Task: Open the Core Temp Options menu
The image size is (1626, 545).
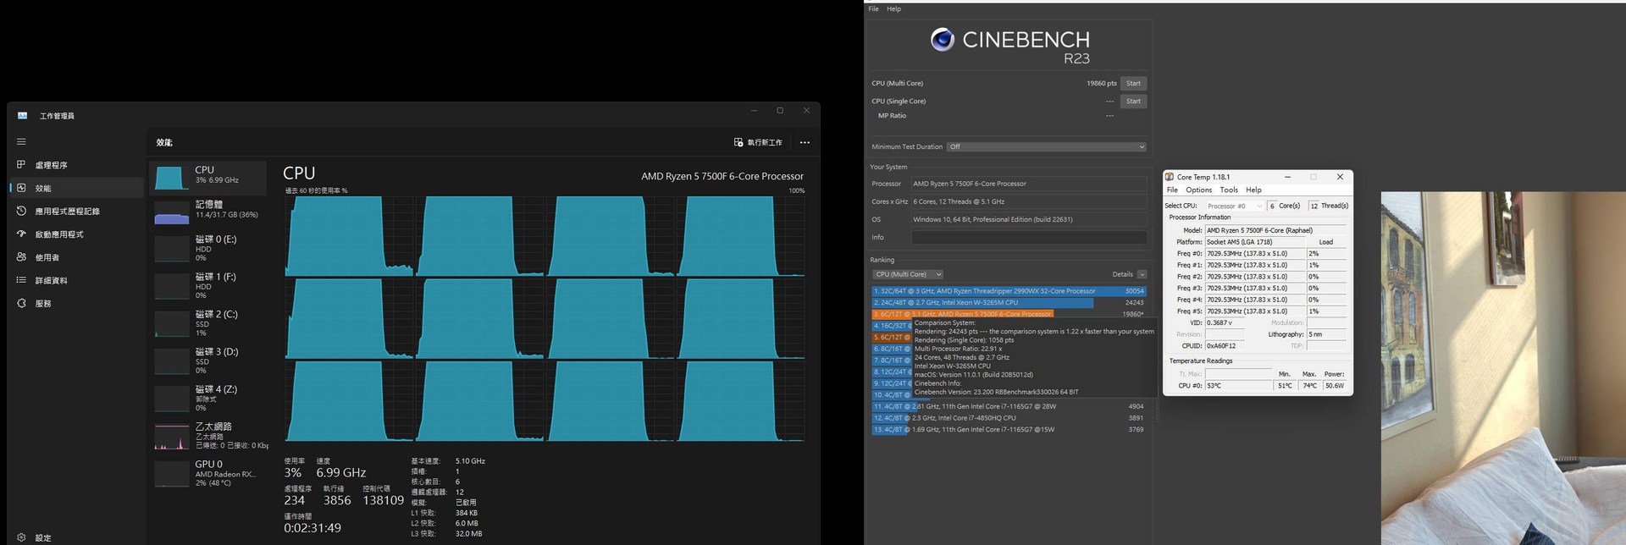Action: coord(1198,190)
